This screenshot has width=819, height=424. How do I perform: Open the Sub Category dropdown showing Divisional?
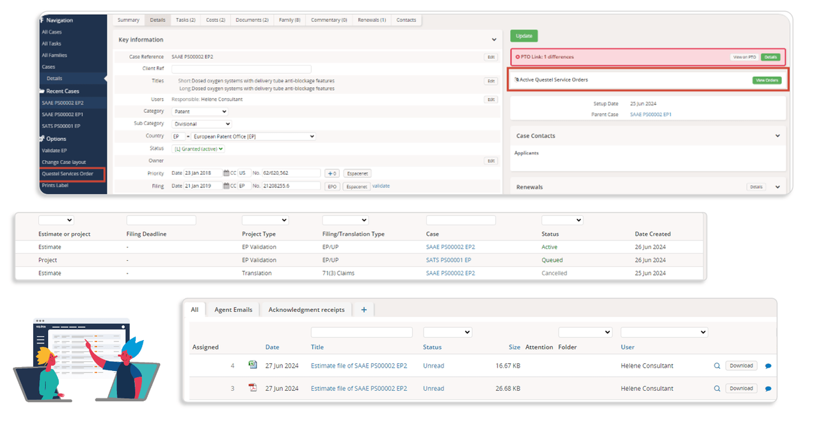click(200, 124)
